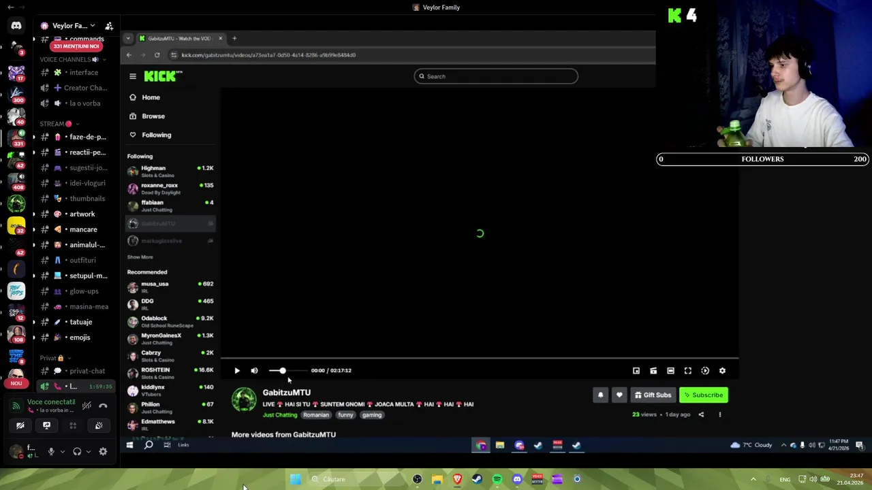This screenshot has height=490, width=872.
Task: Open the Kick sidebar hamburger menu
Action: point(133,76)
